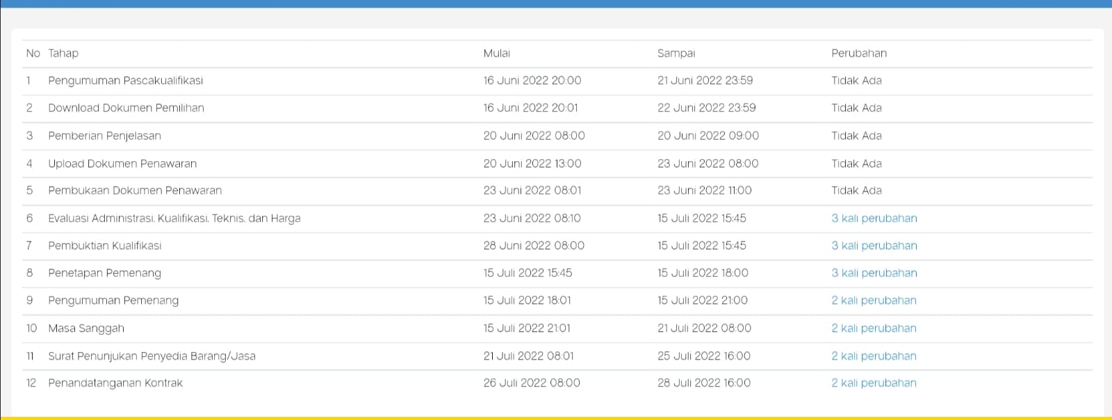View '2 kali perubahan' for Pengumuman Pemenang
1112x420 pixels.
click(874, 301)
